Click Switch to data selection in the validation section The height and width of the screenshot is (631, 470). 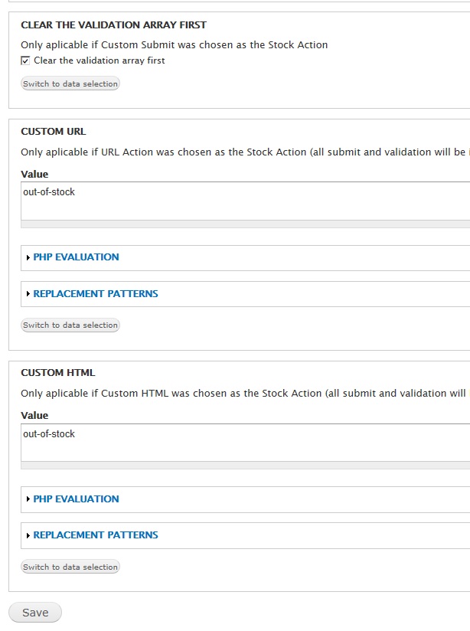click(x=70, y=83)
